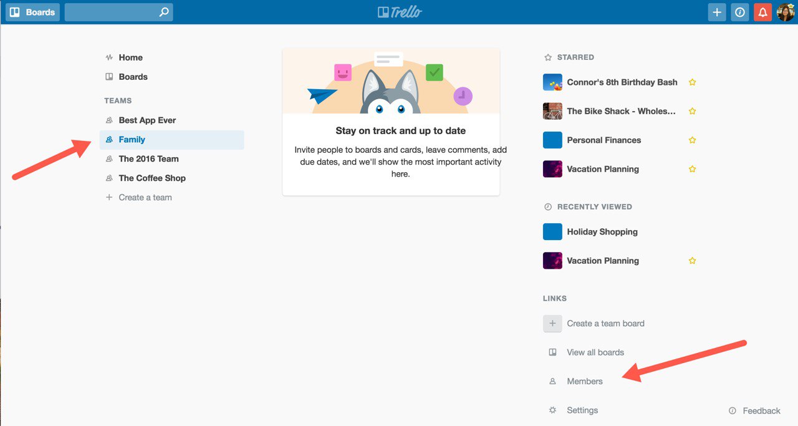Open Vacation Planning under Starred
The width and height of the screenshot is (798, 426).
(603, 169)
